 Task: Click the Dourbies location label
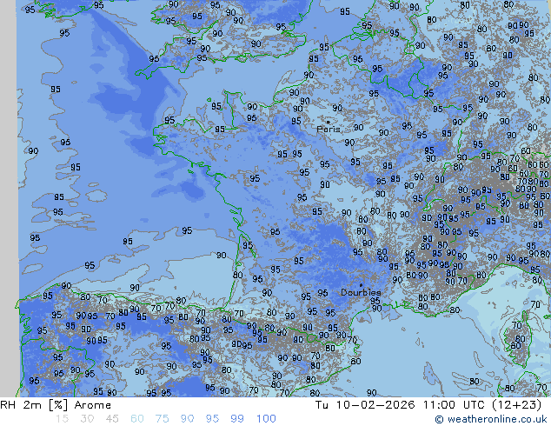pos(361,292)
